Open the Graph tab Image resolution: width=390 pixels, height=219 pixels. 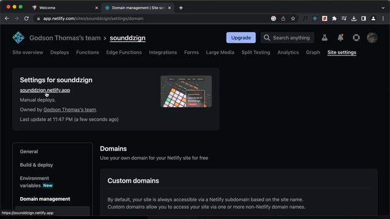coord(313,52)
